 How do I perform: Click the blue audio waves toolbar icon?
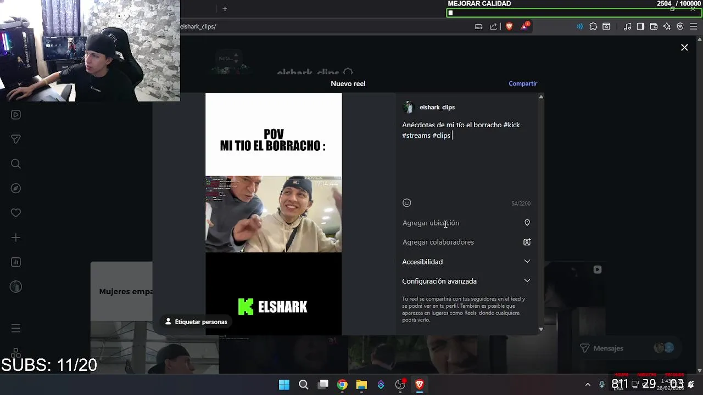[579, 26]
